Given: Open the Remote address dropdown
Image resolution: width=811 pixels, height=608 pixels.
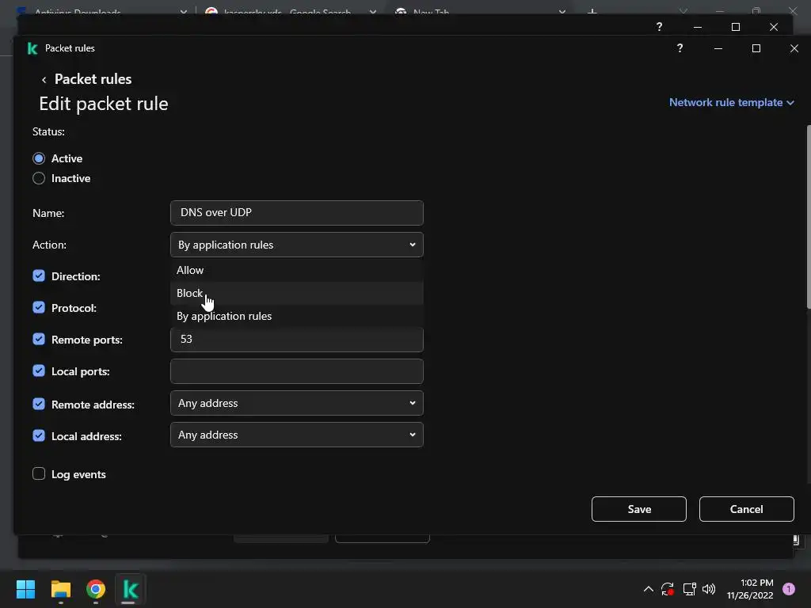Looking at the screenshot, I should pos(297,403).
